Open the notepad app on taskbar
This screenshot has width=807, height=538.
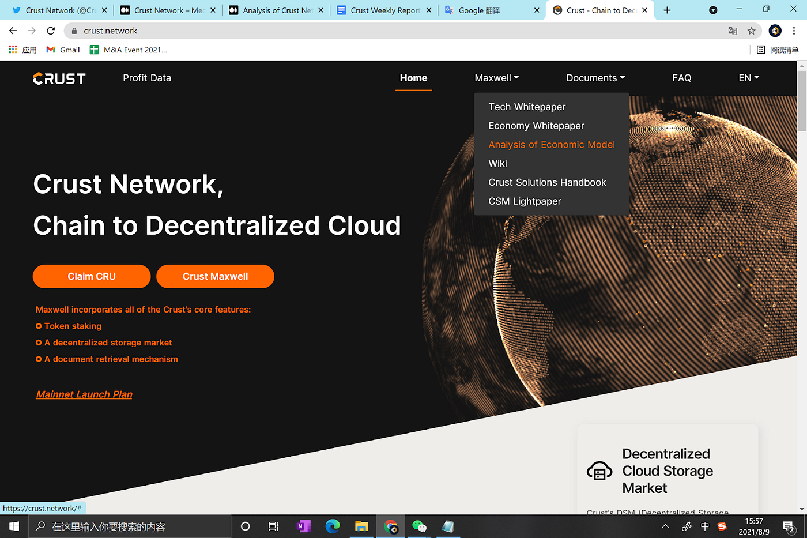[x=448, y=526]
